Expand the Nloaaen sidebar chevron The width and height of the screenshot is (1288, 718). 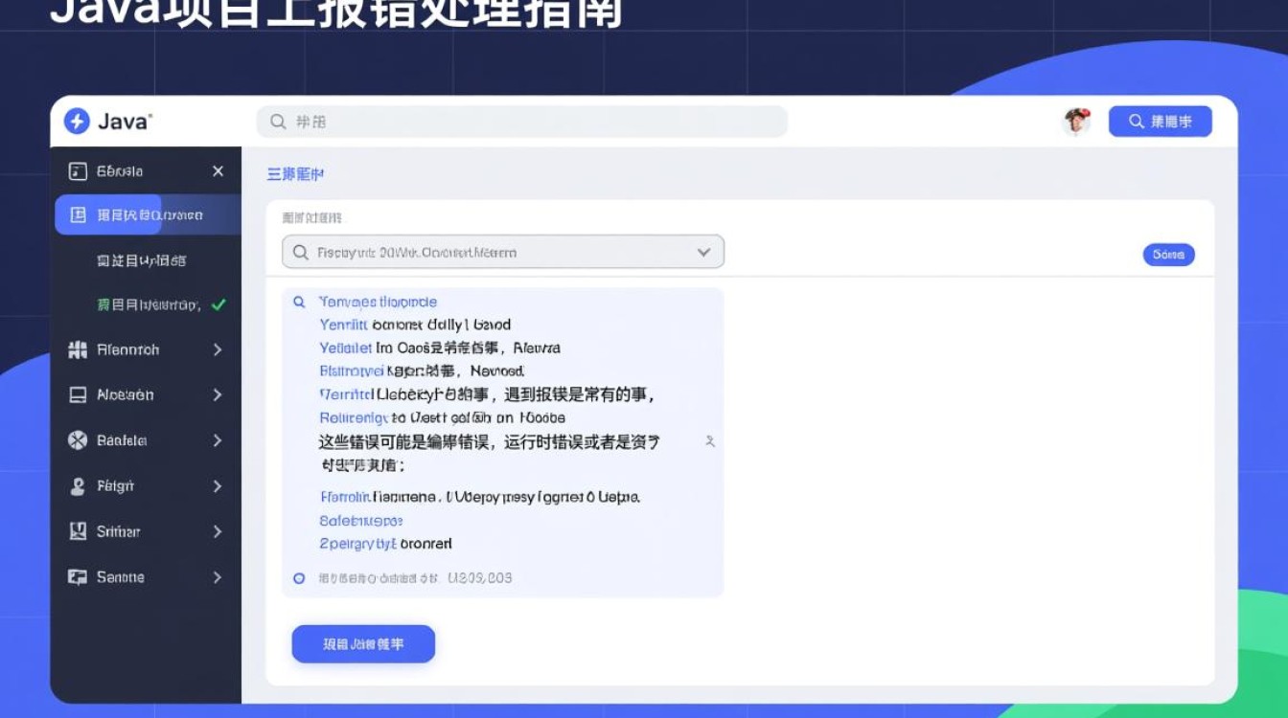[218, 395]
